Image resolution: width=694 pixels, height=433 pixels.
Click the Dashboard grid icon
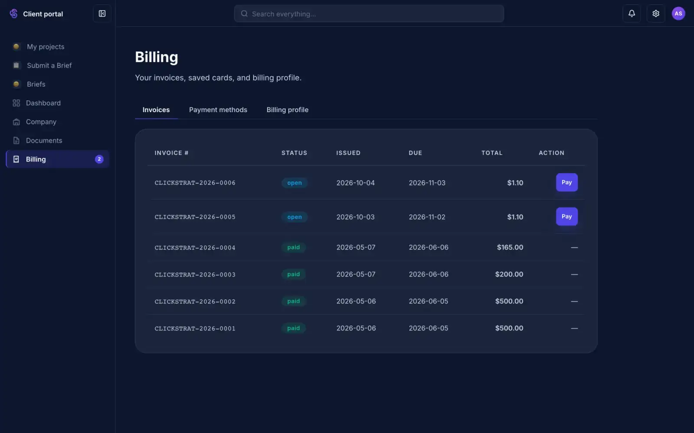click(16, 103)
